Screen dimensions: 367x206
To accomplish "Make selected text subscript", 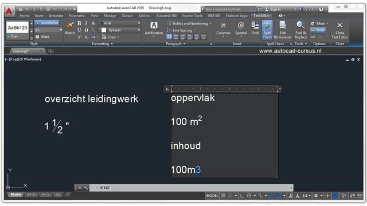I will [86, 37].
